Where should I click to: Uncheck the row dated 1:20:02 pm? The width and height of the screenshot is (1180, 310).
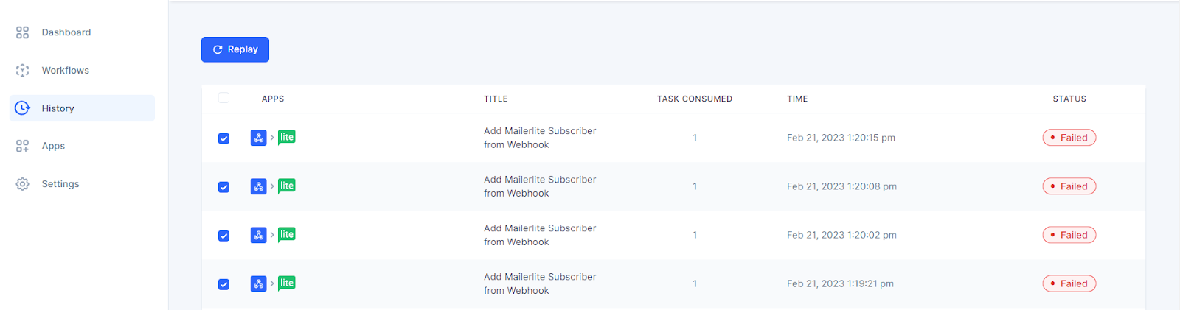(223, 236)
